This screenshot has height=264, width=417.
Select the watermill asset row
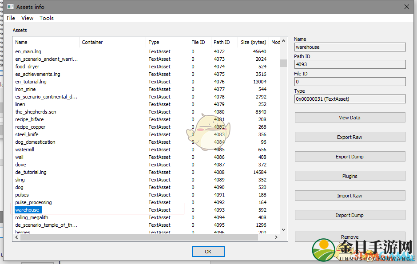(25, 150)
